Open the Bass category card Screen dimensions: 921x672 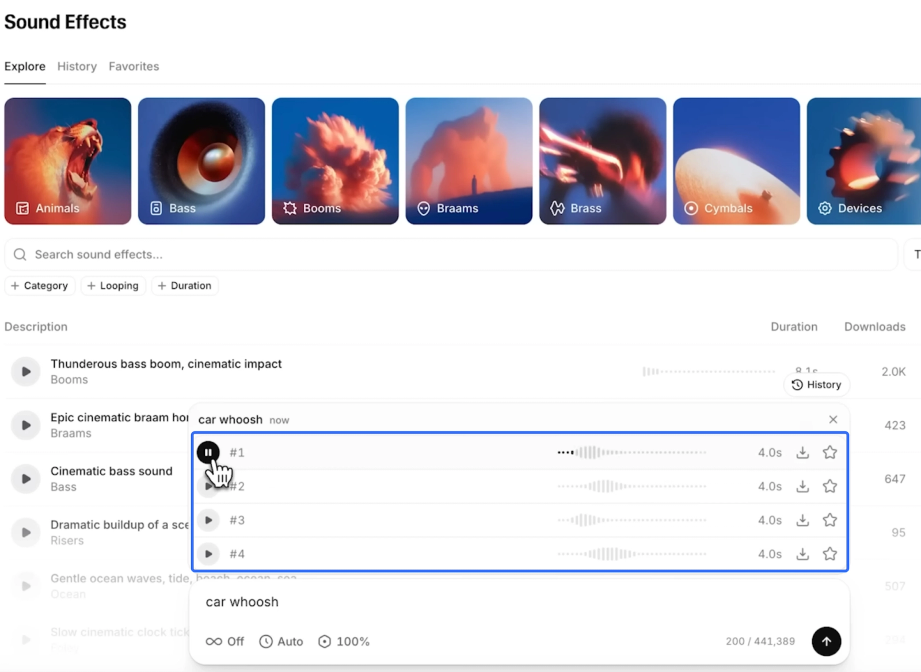pyautogui.click(x=201, y=161)
